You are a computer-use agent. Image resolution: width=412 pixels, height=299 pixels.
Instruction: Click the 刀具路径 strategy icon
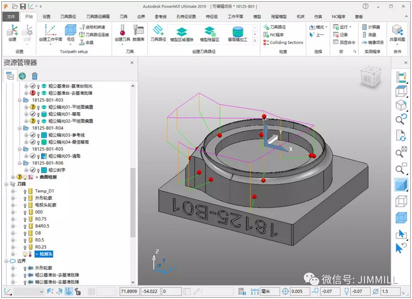158,33
